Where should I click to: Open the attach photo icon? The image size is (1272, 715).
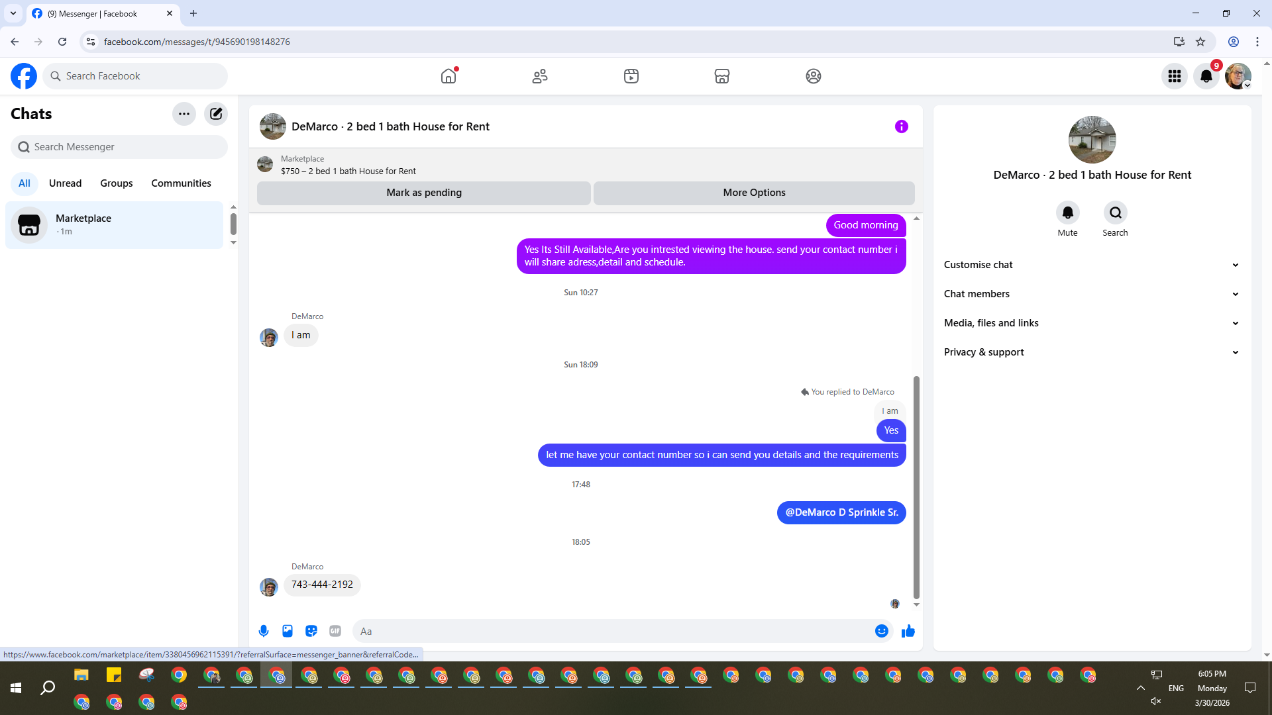[x=288, y=631]
